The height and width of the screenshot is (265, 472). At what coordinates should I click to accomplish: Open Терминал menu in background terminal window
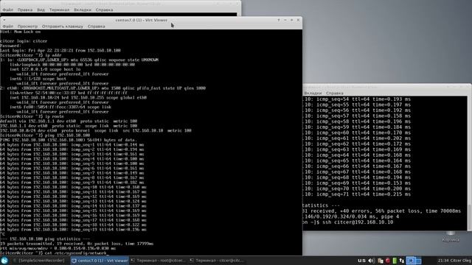click(59, 10)
